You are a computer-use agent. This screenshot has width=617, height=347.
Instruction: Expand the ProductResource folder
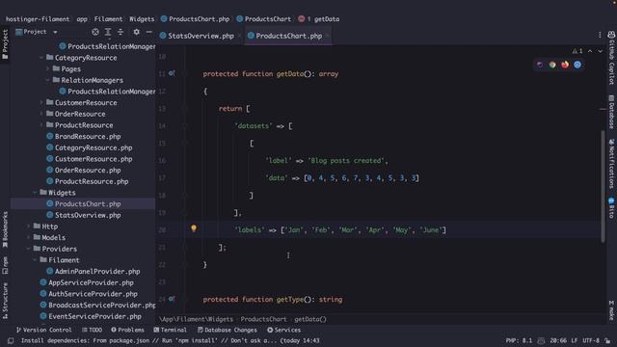[x=41, y=125]
